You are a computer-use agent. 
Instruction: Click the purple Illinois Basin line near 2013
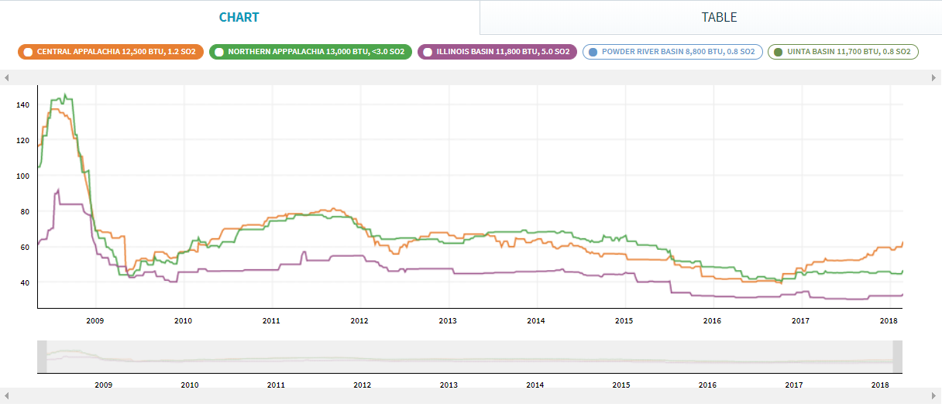click(x=448, y=268)
